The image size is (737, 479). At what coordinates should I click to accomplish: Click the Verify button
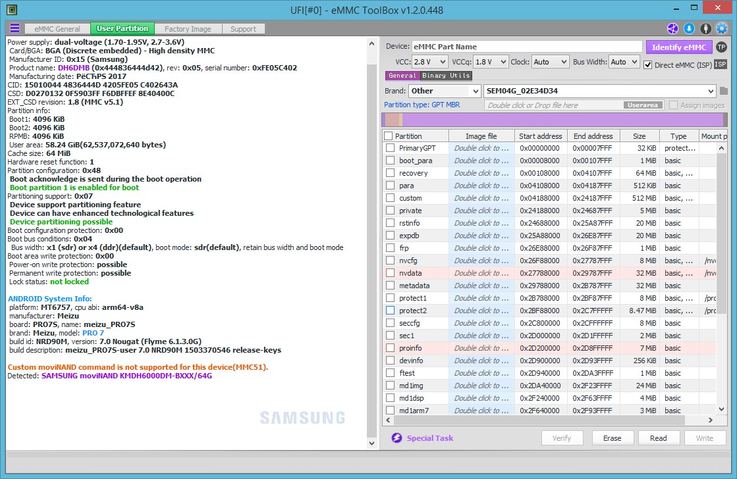[562, 438]
